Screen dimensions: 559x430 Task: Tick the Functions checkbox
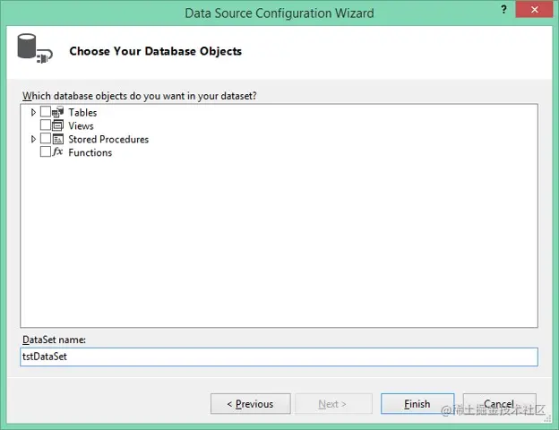(46, 151)
